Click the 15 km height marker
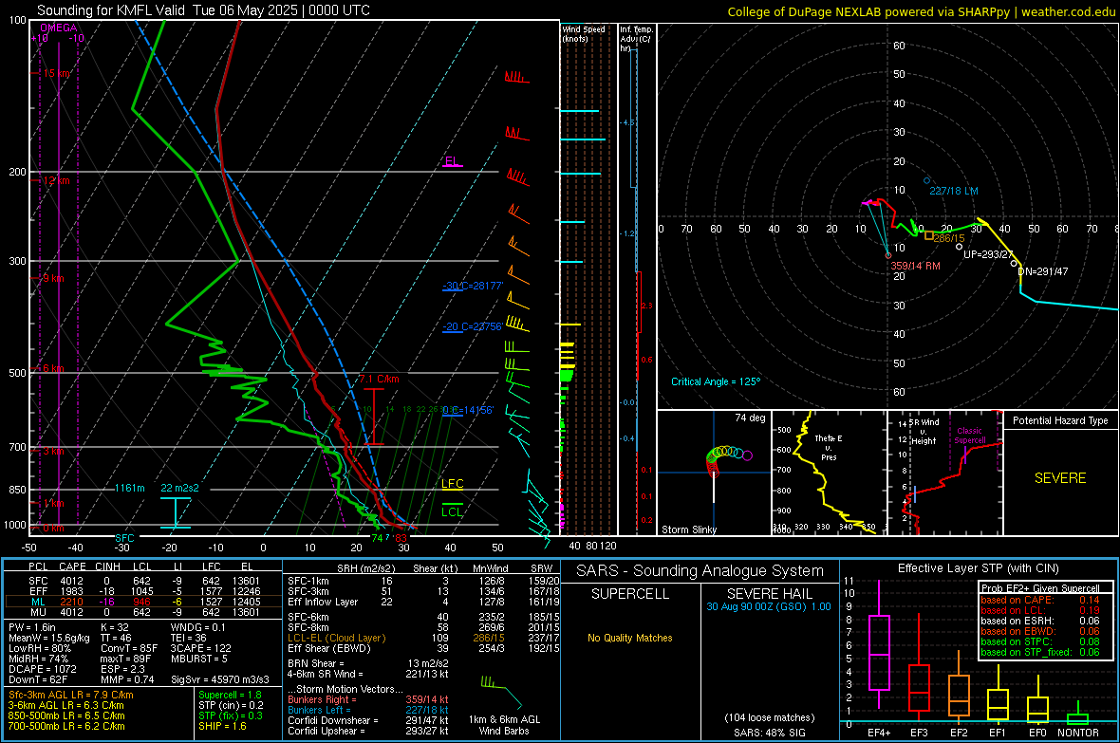Screen dimensions: 1120x743 click(56, 74)
